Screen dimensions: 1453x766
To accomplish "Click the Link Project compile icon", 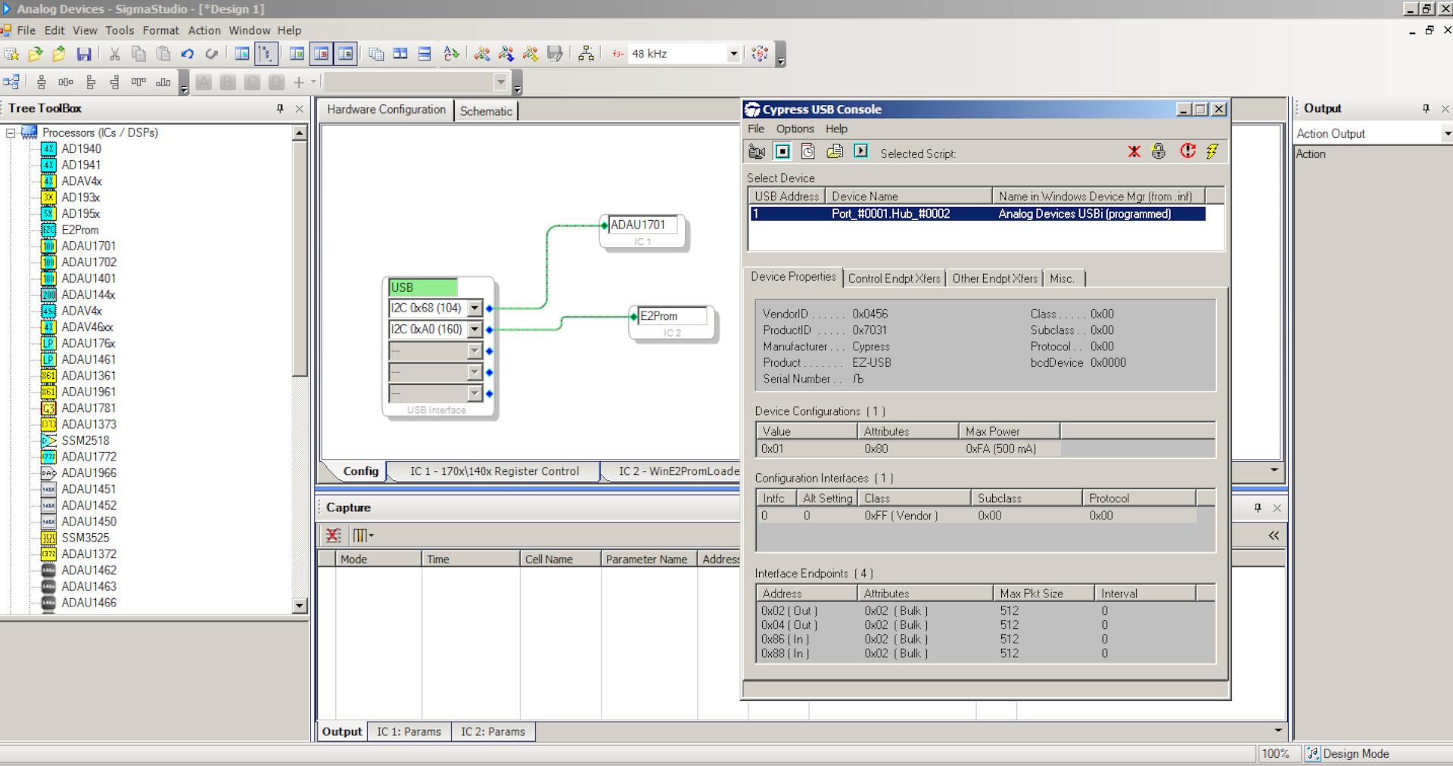I will 482,54.
